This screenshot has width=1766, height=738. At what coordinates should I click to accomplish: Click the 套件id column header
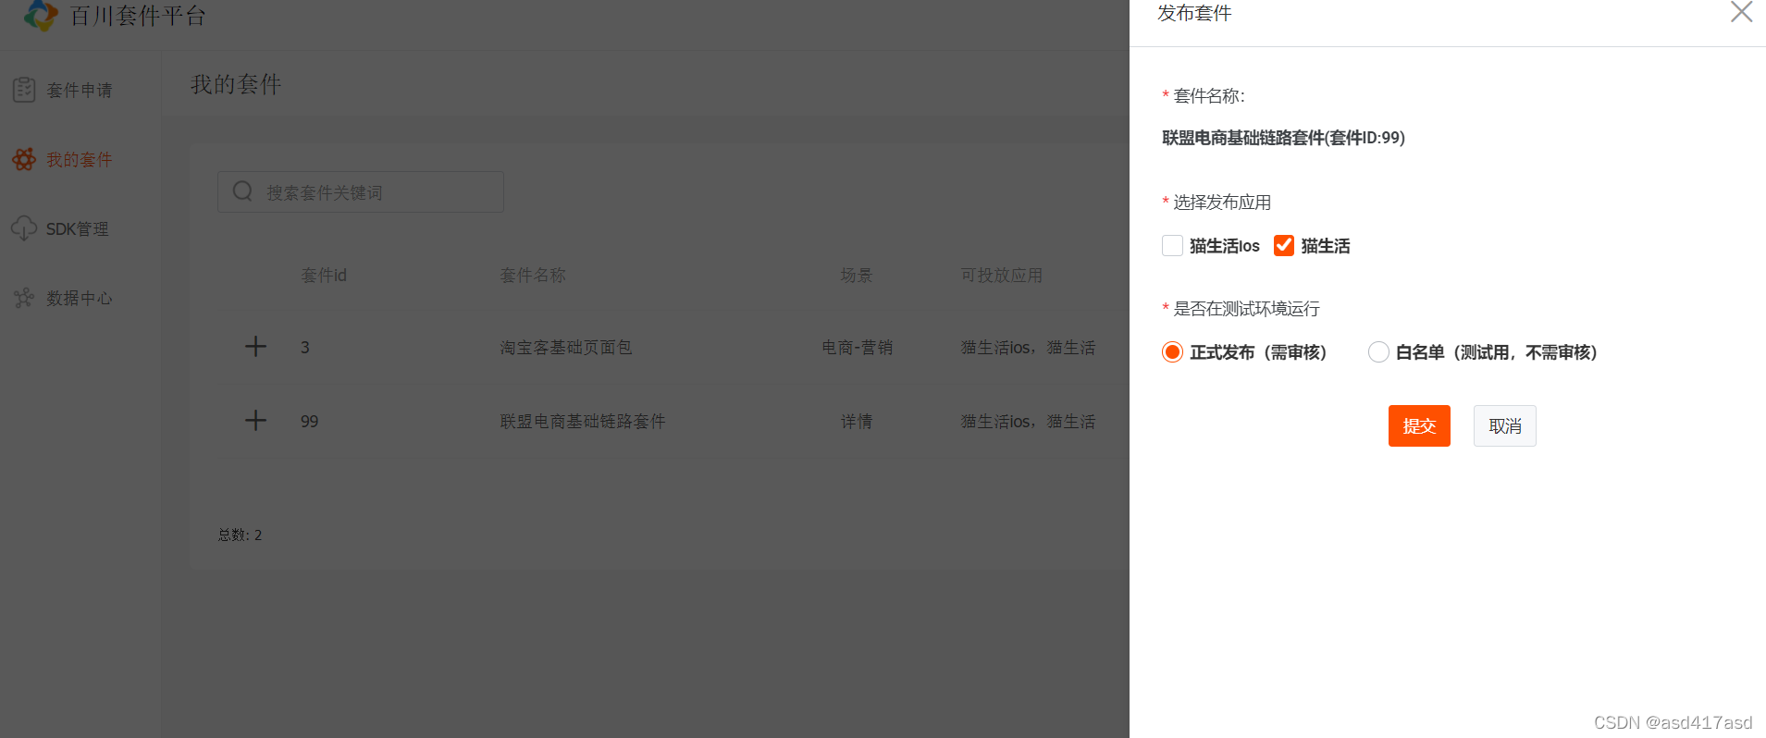324,275
